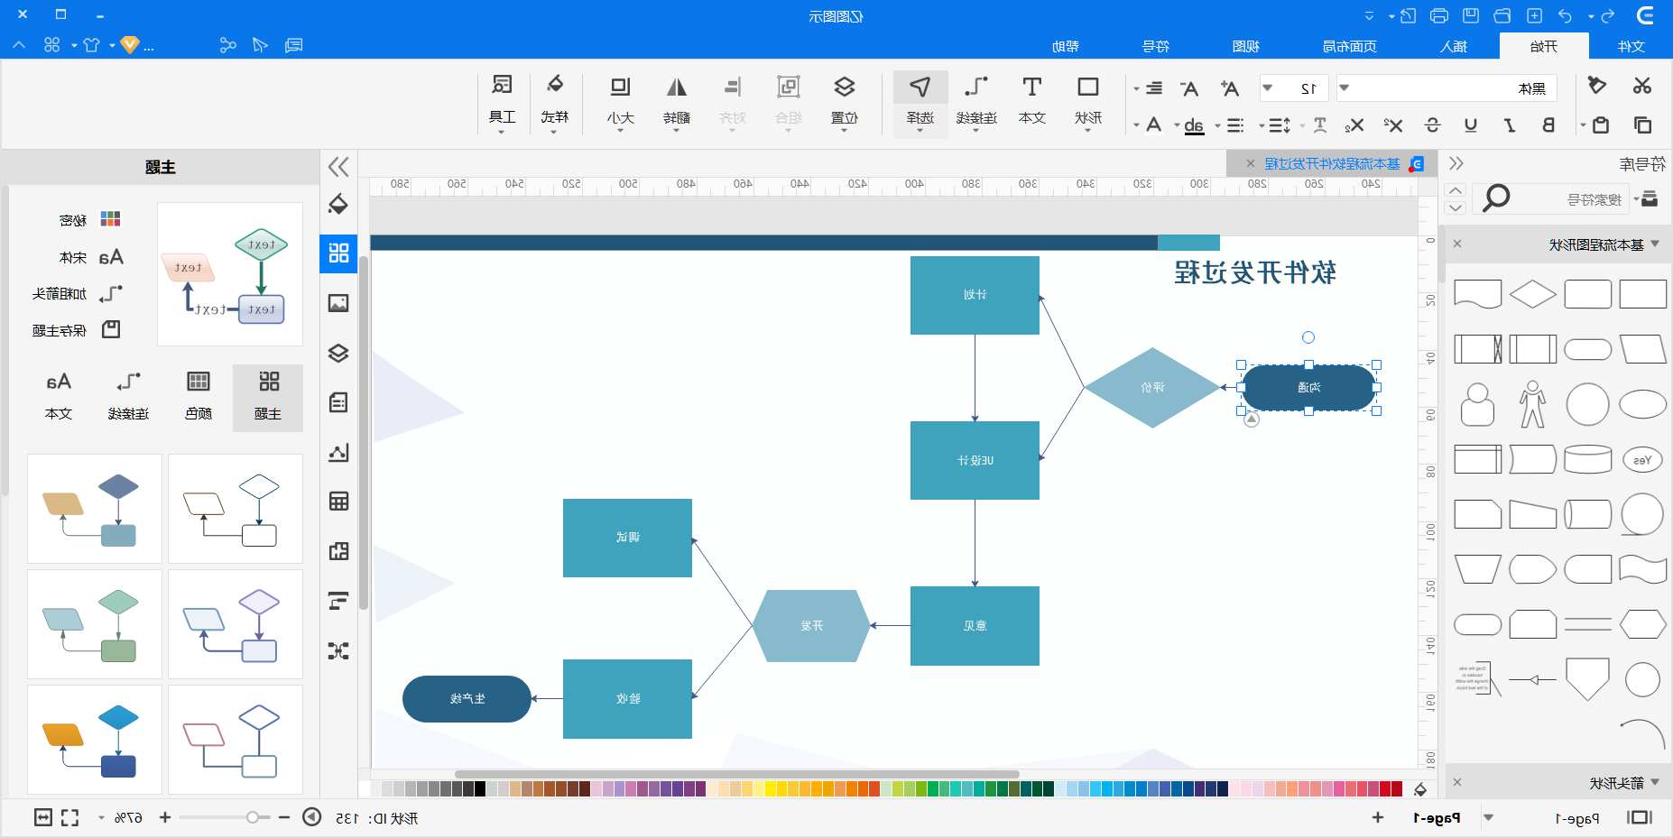Open the Image side panel icon

click(338, 303)
